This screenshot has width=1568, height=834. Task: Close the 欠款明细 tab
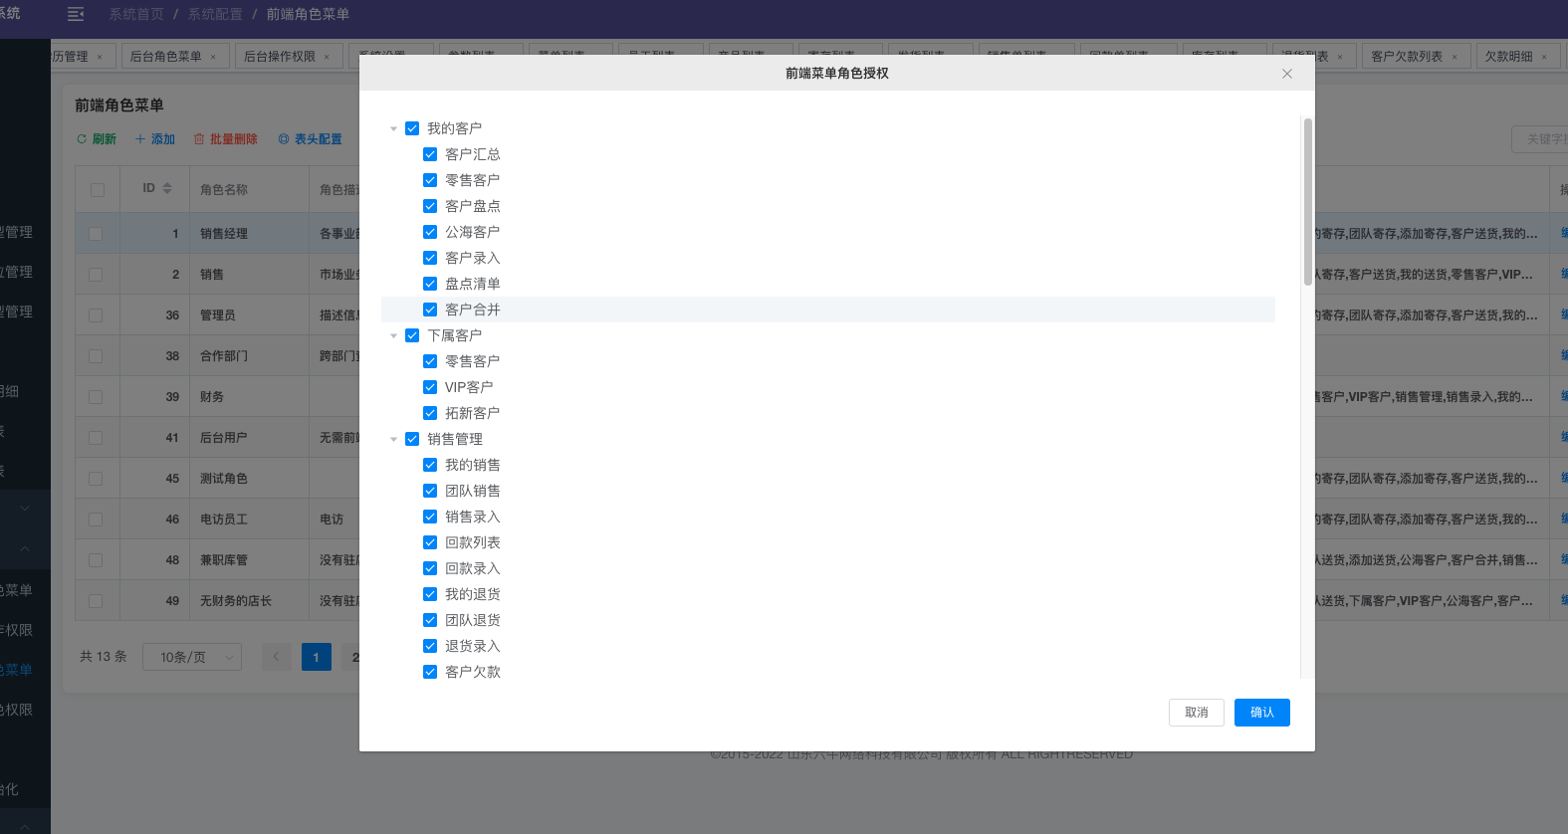point(1544,57)
